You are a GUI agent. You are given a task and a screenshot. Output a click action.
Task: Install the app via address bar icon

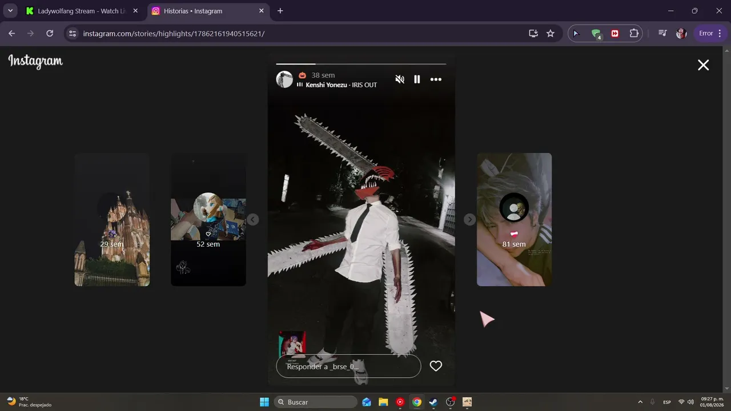533,34
